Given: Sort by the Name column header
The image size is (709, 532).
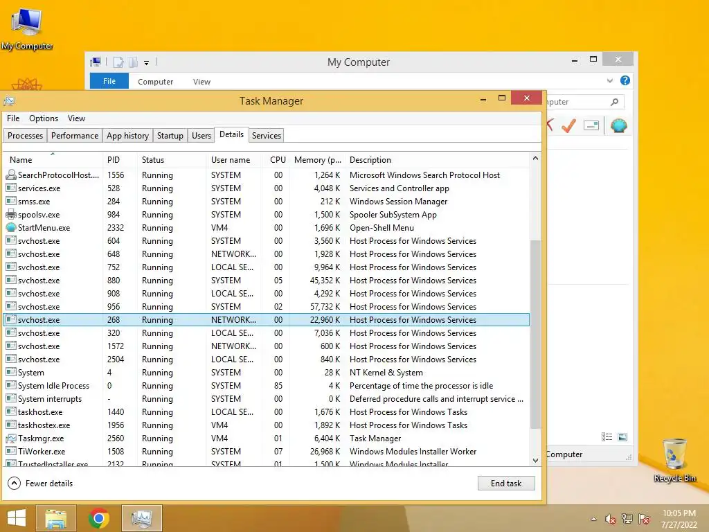Looking at the screenshot, I should pyautogui.click(x=53, y=160).
